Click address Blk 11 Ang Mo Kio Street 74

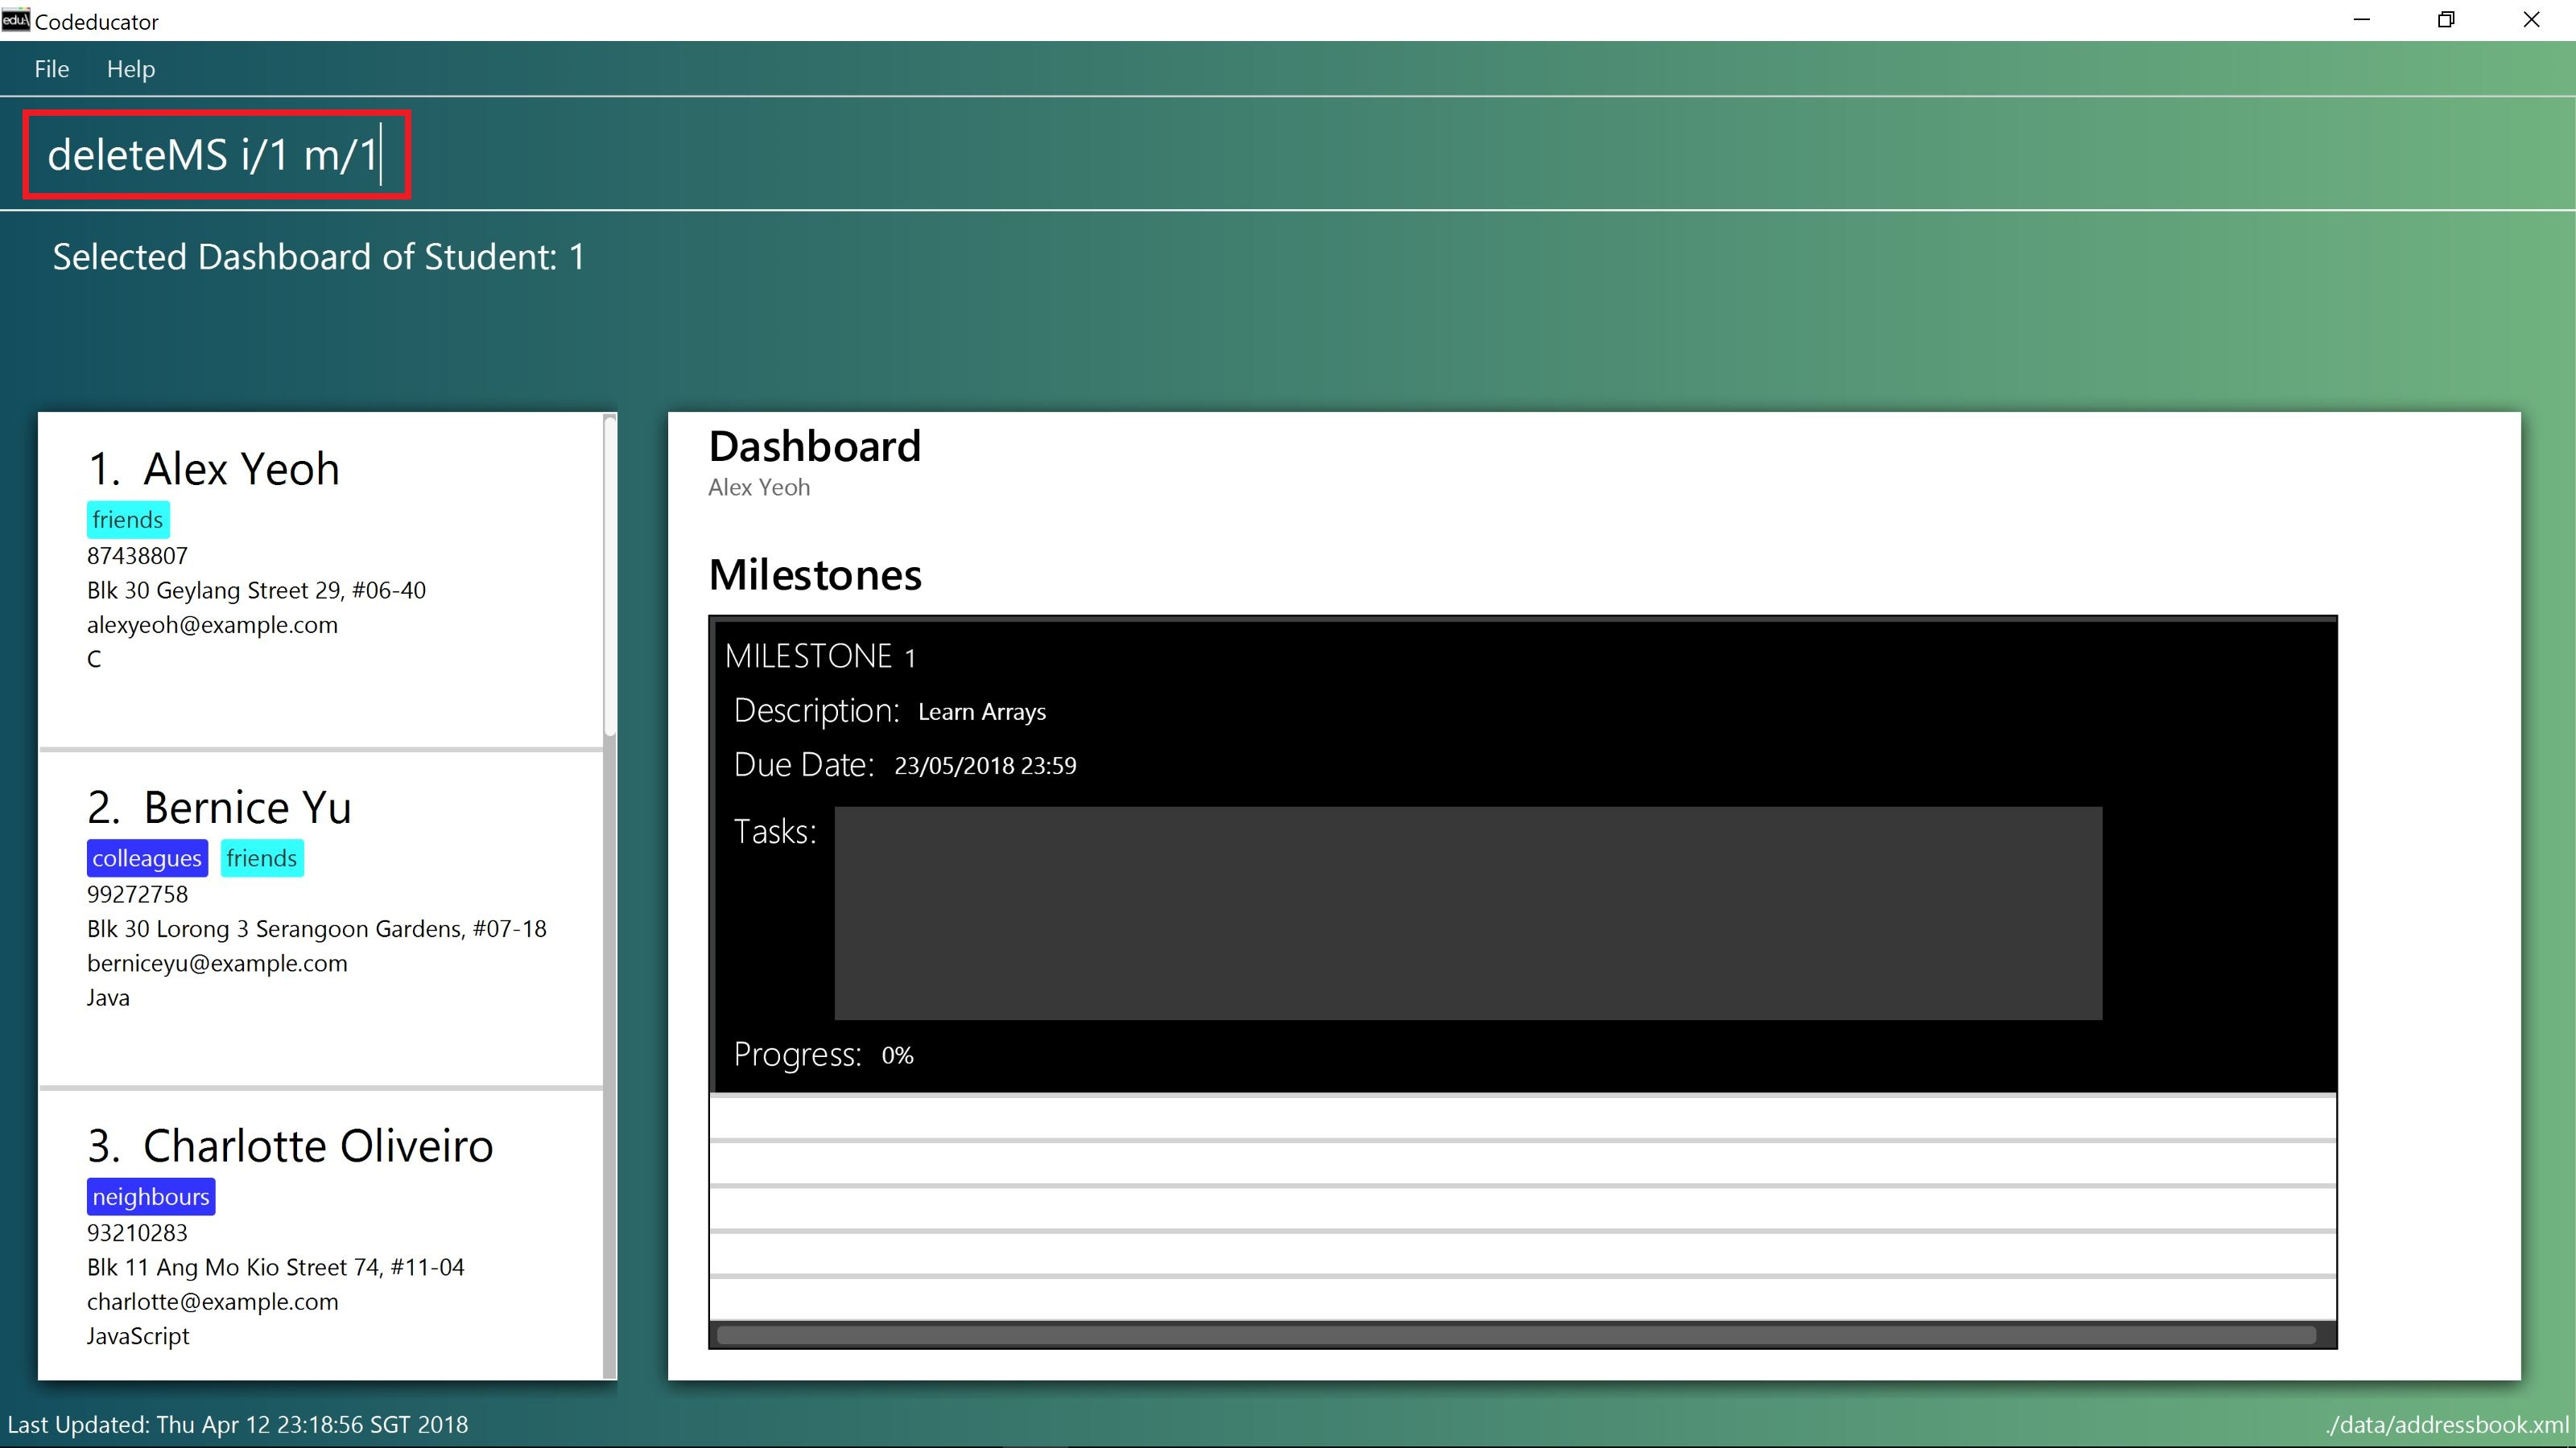tap(275, 1267)
